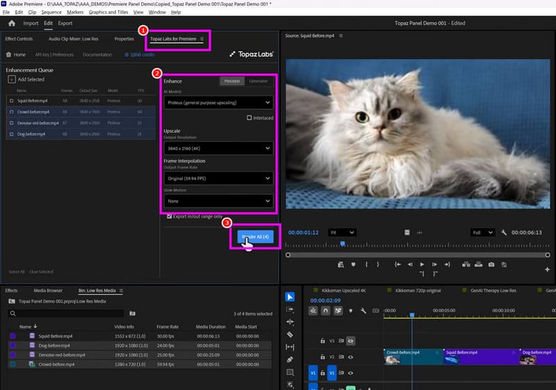Open the Markers menu
The image size is (556, 390).
[75, 12]
